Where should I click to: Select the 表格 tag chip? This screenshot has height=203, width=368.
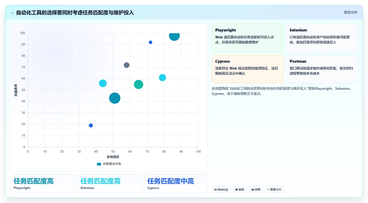(240, 189)
